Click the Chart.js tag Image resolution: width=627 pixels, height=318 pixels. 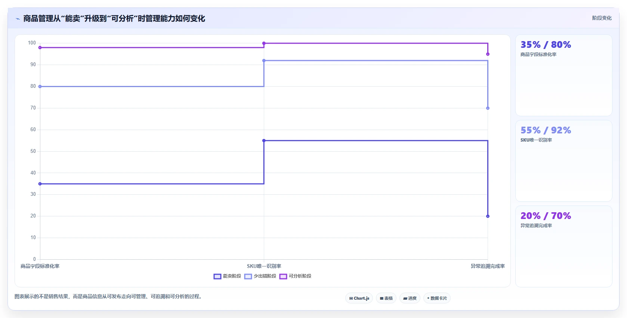(359, 298)
